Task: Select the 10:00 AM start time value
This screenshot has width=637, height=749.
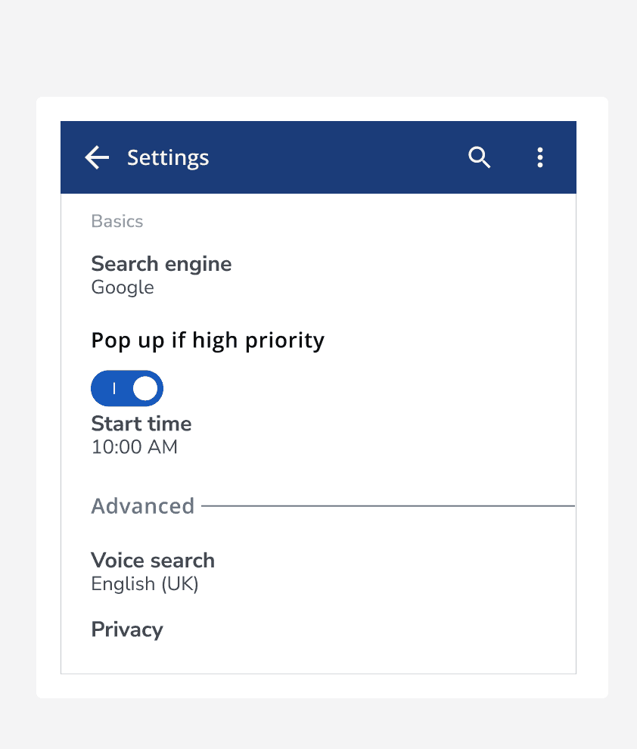Action: 134,447
